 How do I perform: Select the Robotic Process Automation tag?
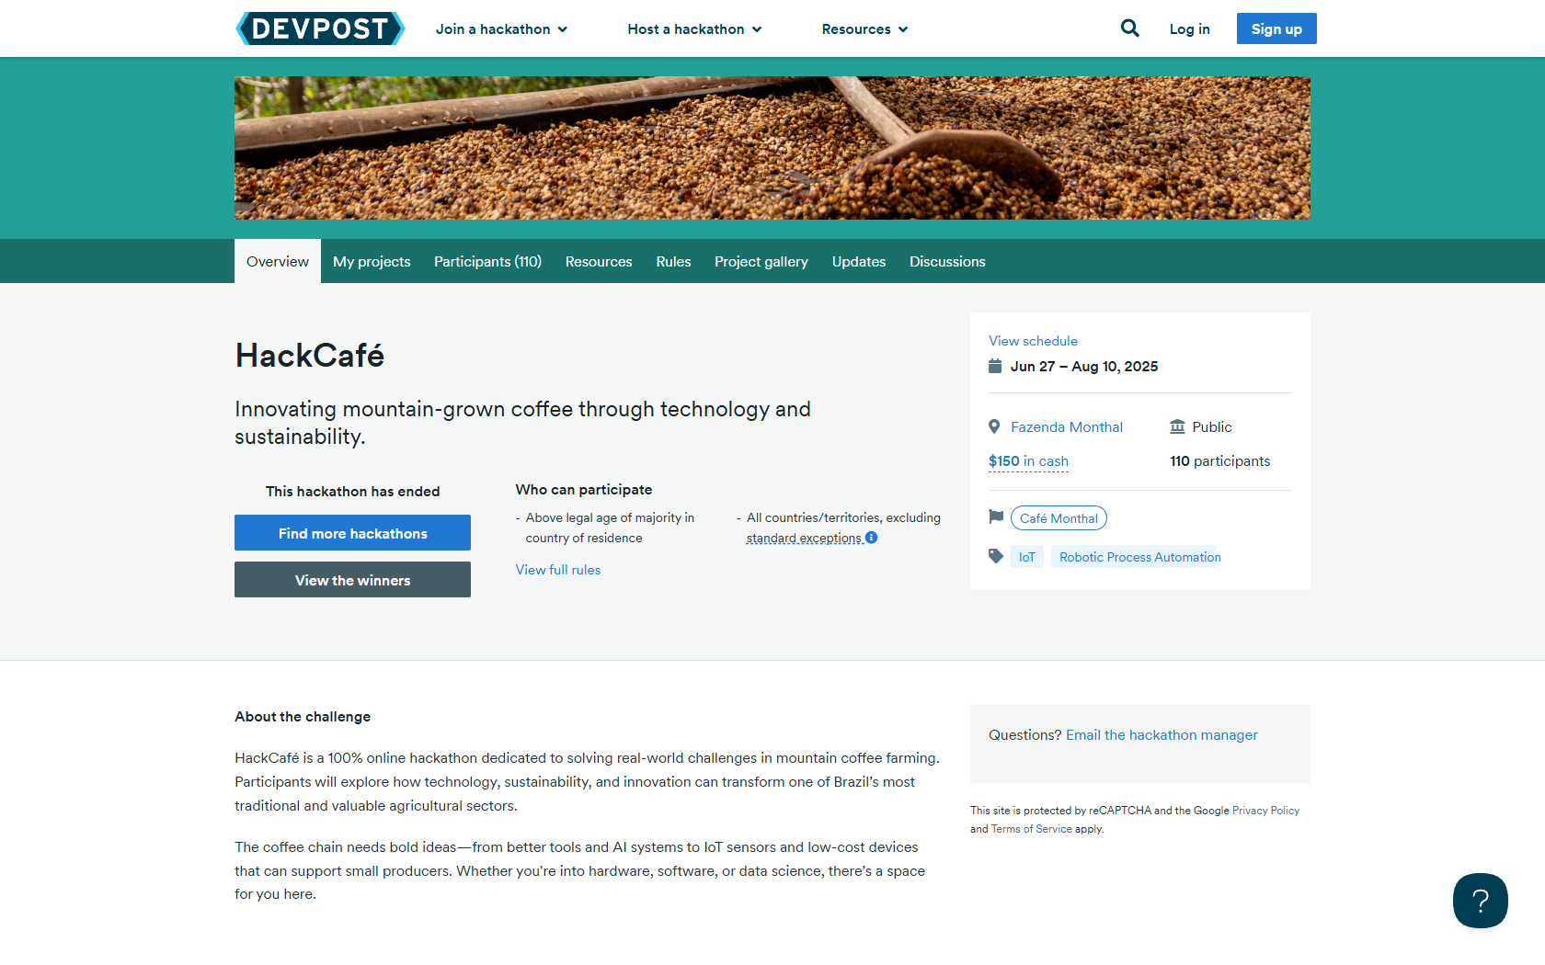coord(1139,557)
